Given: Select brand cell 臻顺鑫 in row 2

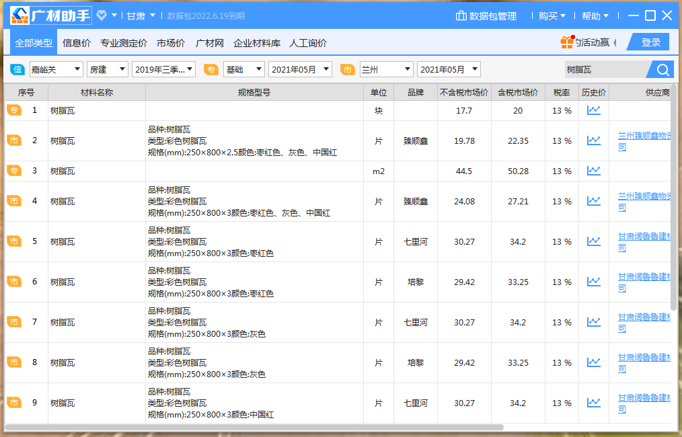Looking at the screenshot, I should click(416, 141).
